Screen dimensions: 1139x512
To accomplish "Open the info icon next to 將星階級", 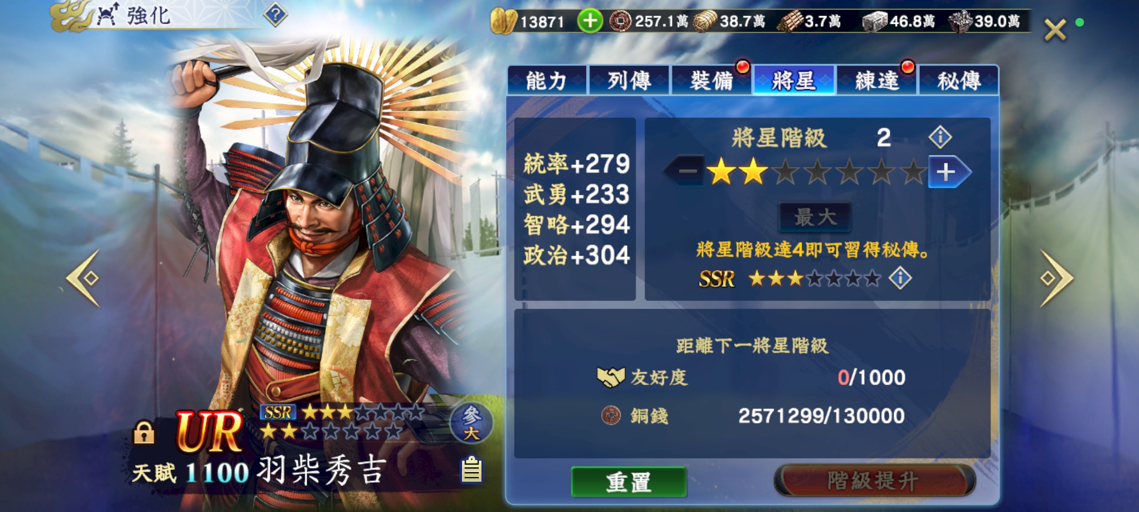I will pos(940,137).
